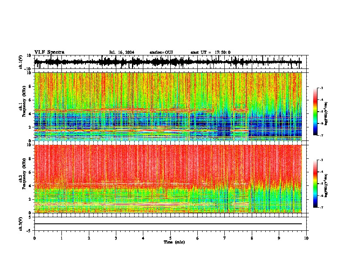This screenshot has width=345, height=267.
Task: Click the ch.1 Frequency (kHz) axis label
Action: click(x=23, y=101)
